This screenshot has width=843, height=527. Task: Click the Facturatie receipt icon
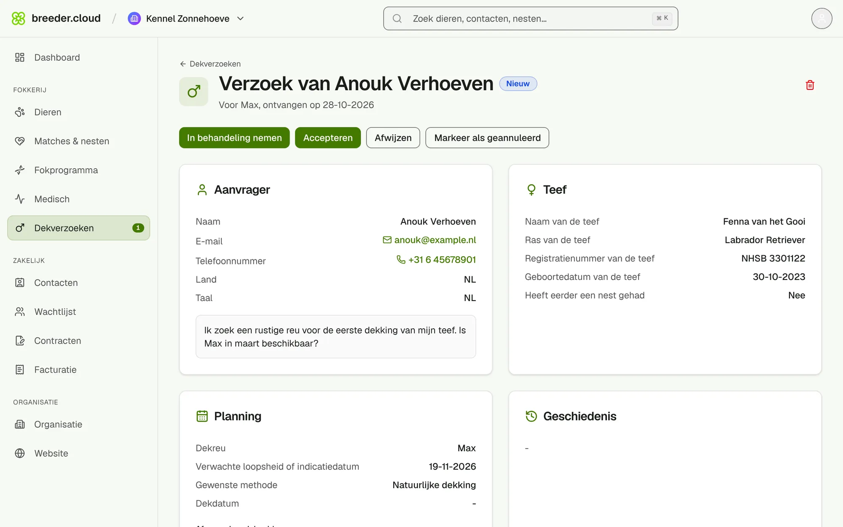(20, 370)
